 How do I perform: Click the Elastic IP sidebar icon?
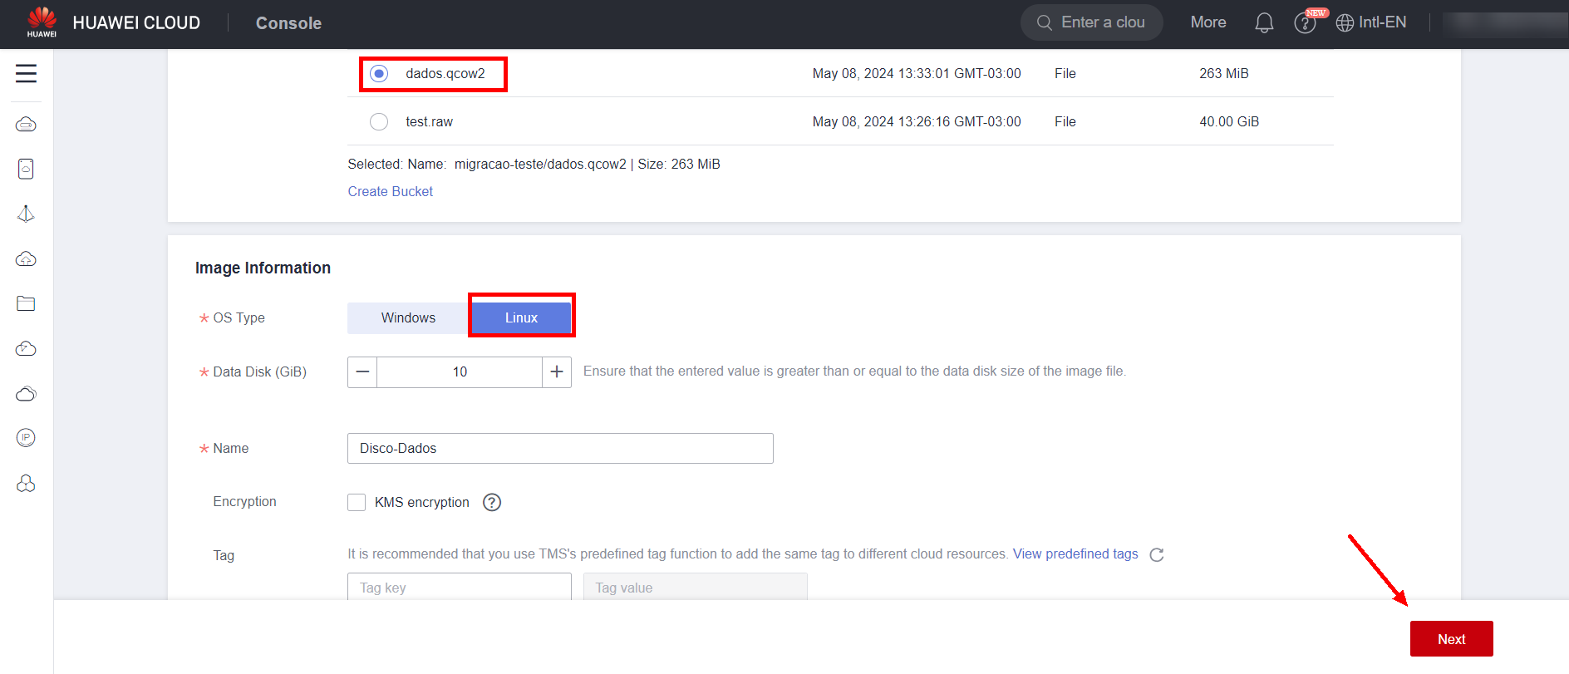26,438
